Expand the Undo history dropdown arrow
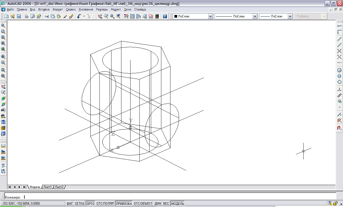 click(x=84, y=16)
